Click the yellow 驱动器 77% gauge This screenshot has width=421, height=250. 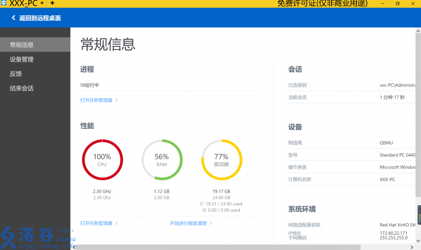pos(222,159)
